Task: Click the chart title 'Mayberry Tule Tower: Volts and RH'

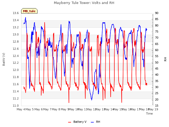Action: pyautogui.click(x=84, y=3)
